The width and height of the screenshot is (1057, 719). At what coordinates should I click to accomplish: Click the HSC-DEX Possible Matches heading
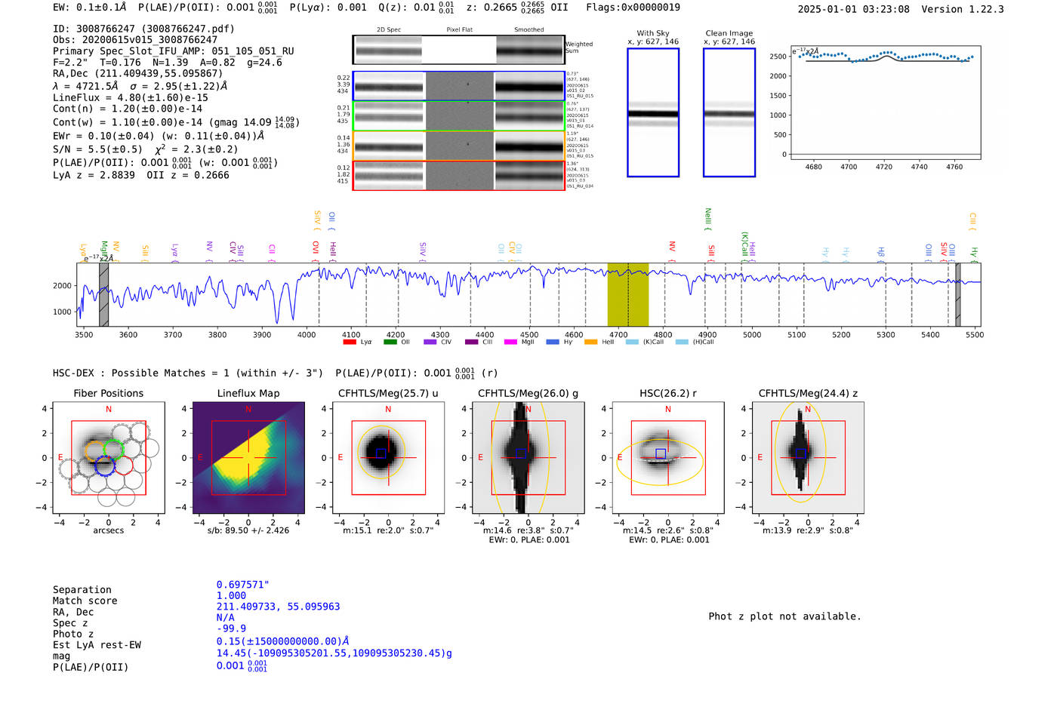(x=188, y=373)
